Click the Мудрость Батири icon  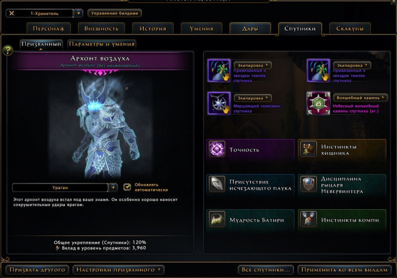tap(217, 219)
